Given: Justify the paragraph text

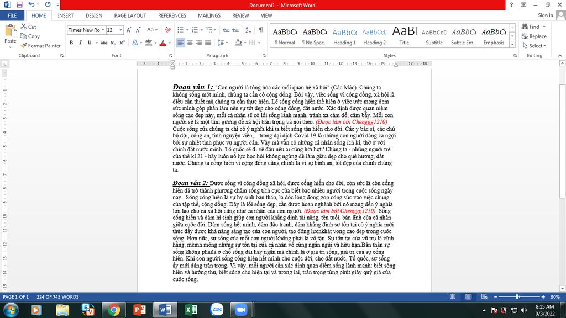Looking at the screenshot, I should [208, 43].
